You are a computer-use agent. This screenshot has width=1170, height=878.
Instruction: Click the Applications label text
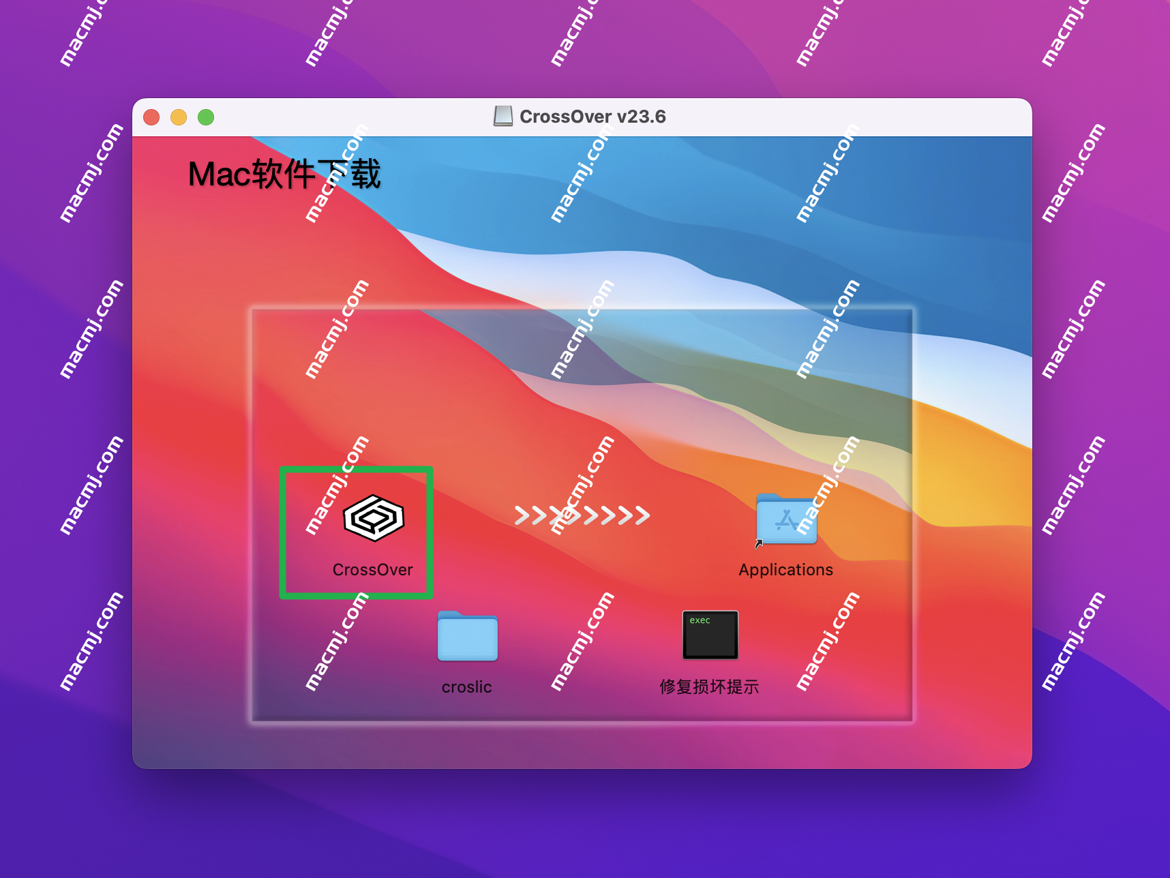click(786, 570)
